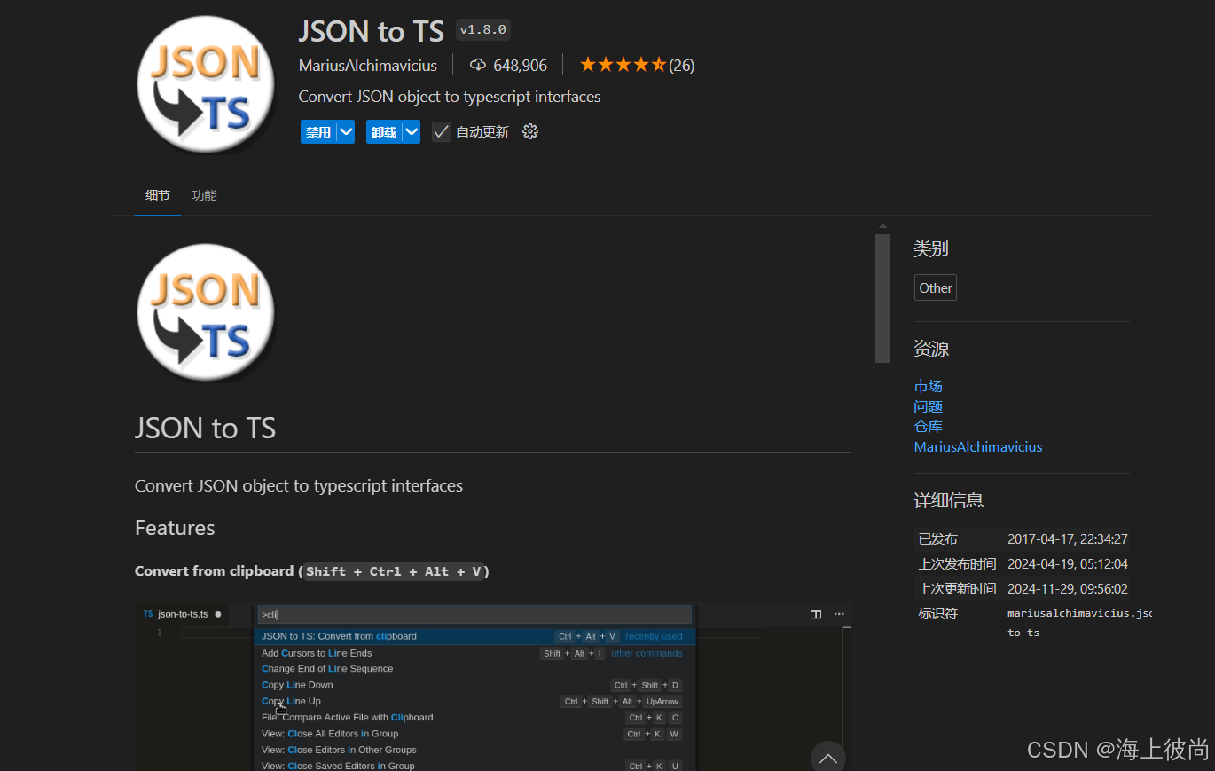Click the JSON to TS README title

206,429
